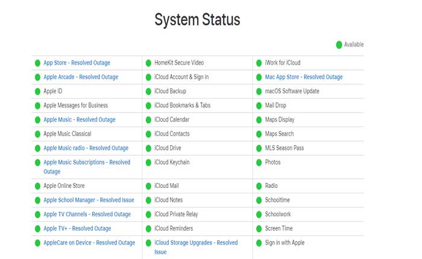Click the green dot beside Screen Time
Image resolution: width=422 pixels, height=259 pixels.
(259, 229)
